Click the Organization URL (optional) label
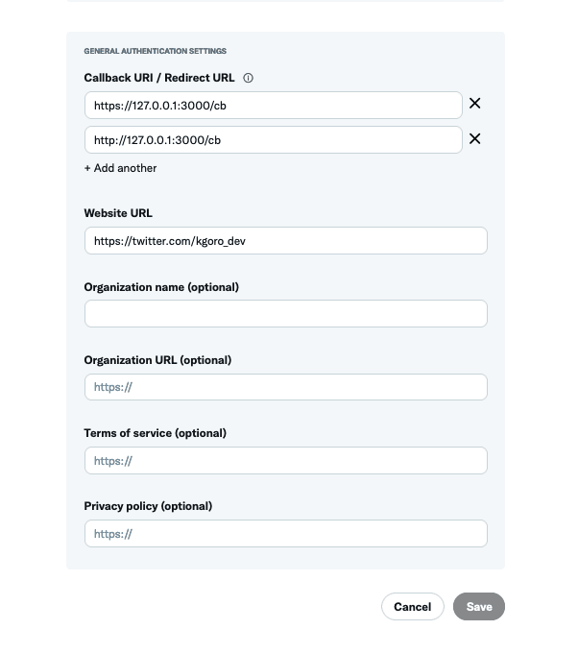The width and height of the screenshot is (578, 654). (x=157, y=360)
